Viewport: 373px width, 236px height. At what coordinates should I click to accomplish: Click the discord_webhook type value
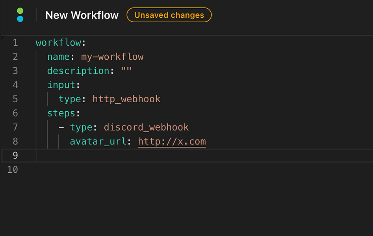(146, 127)
